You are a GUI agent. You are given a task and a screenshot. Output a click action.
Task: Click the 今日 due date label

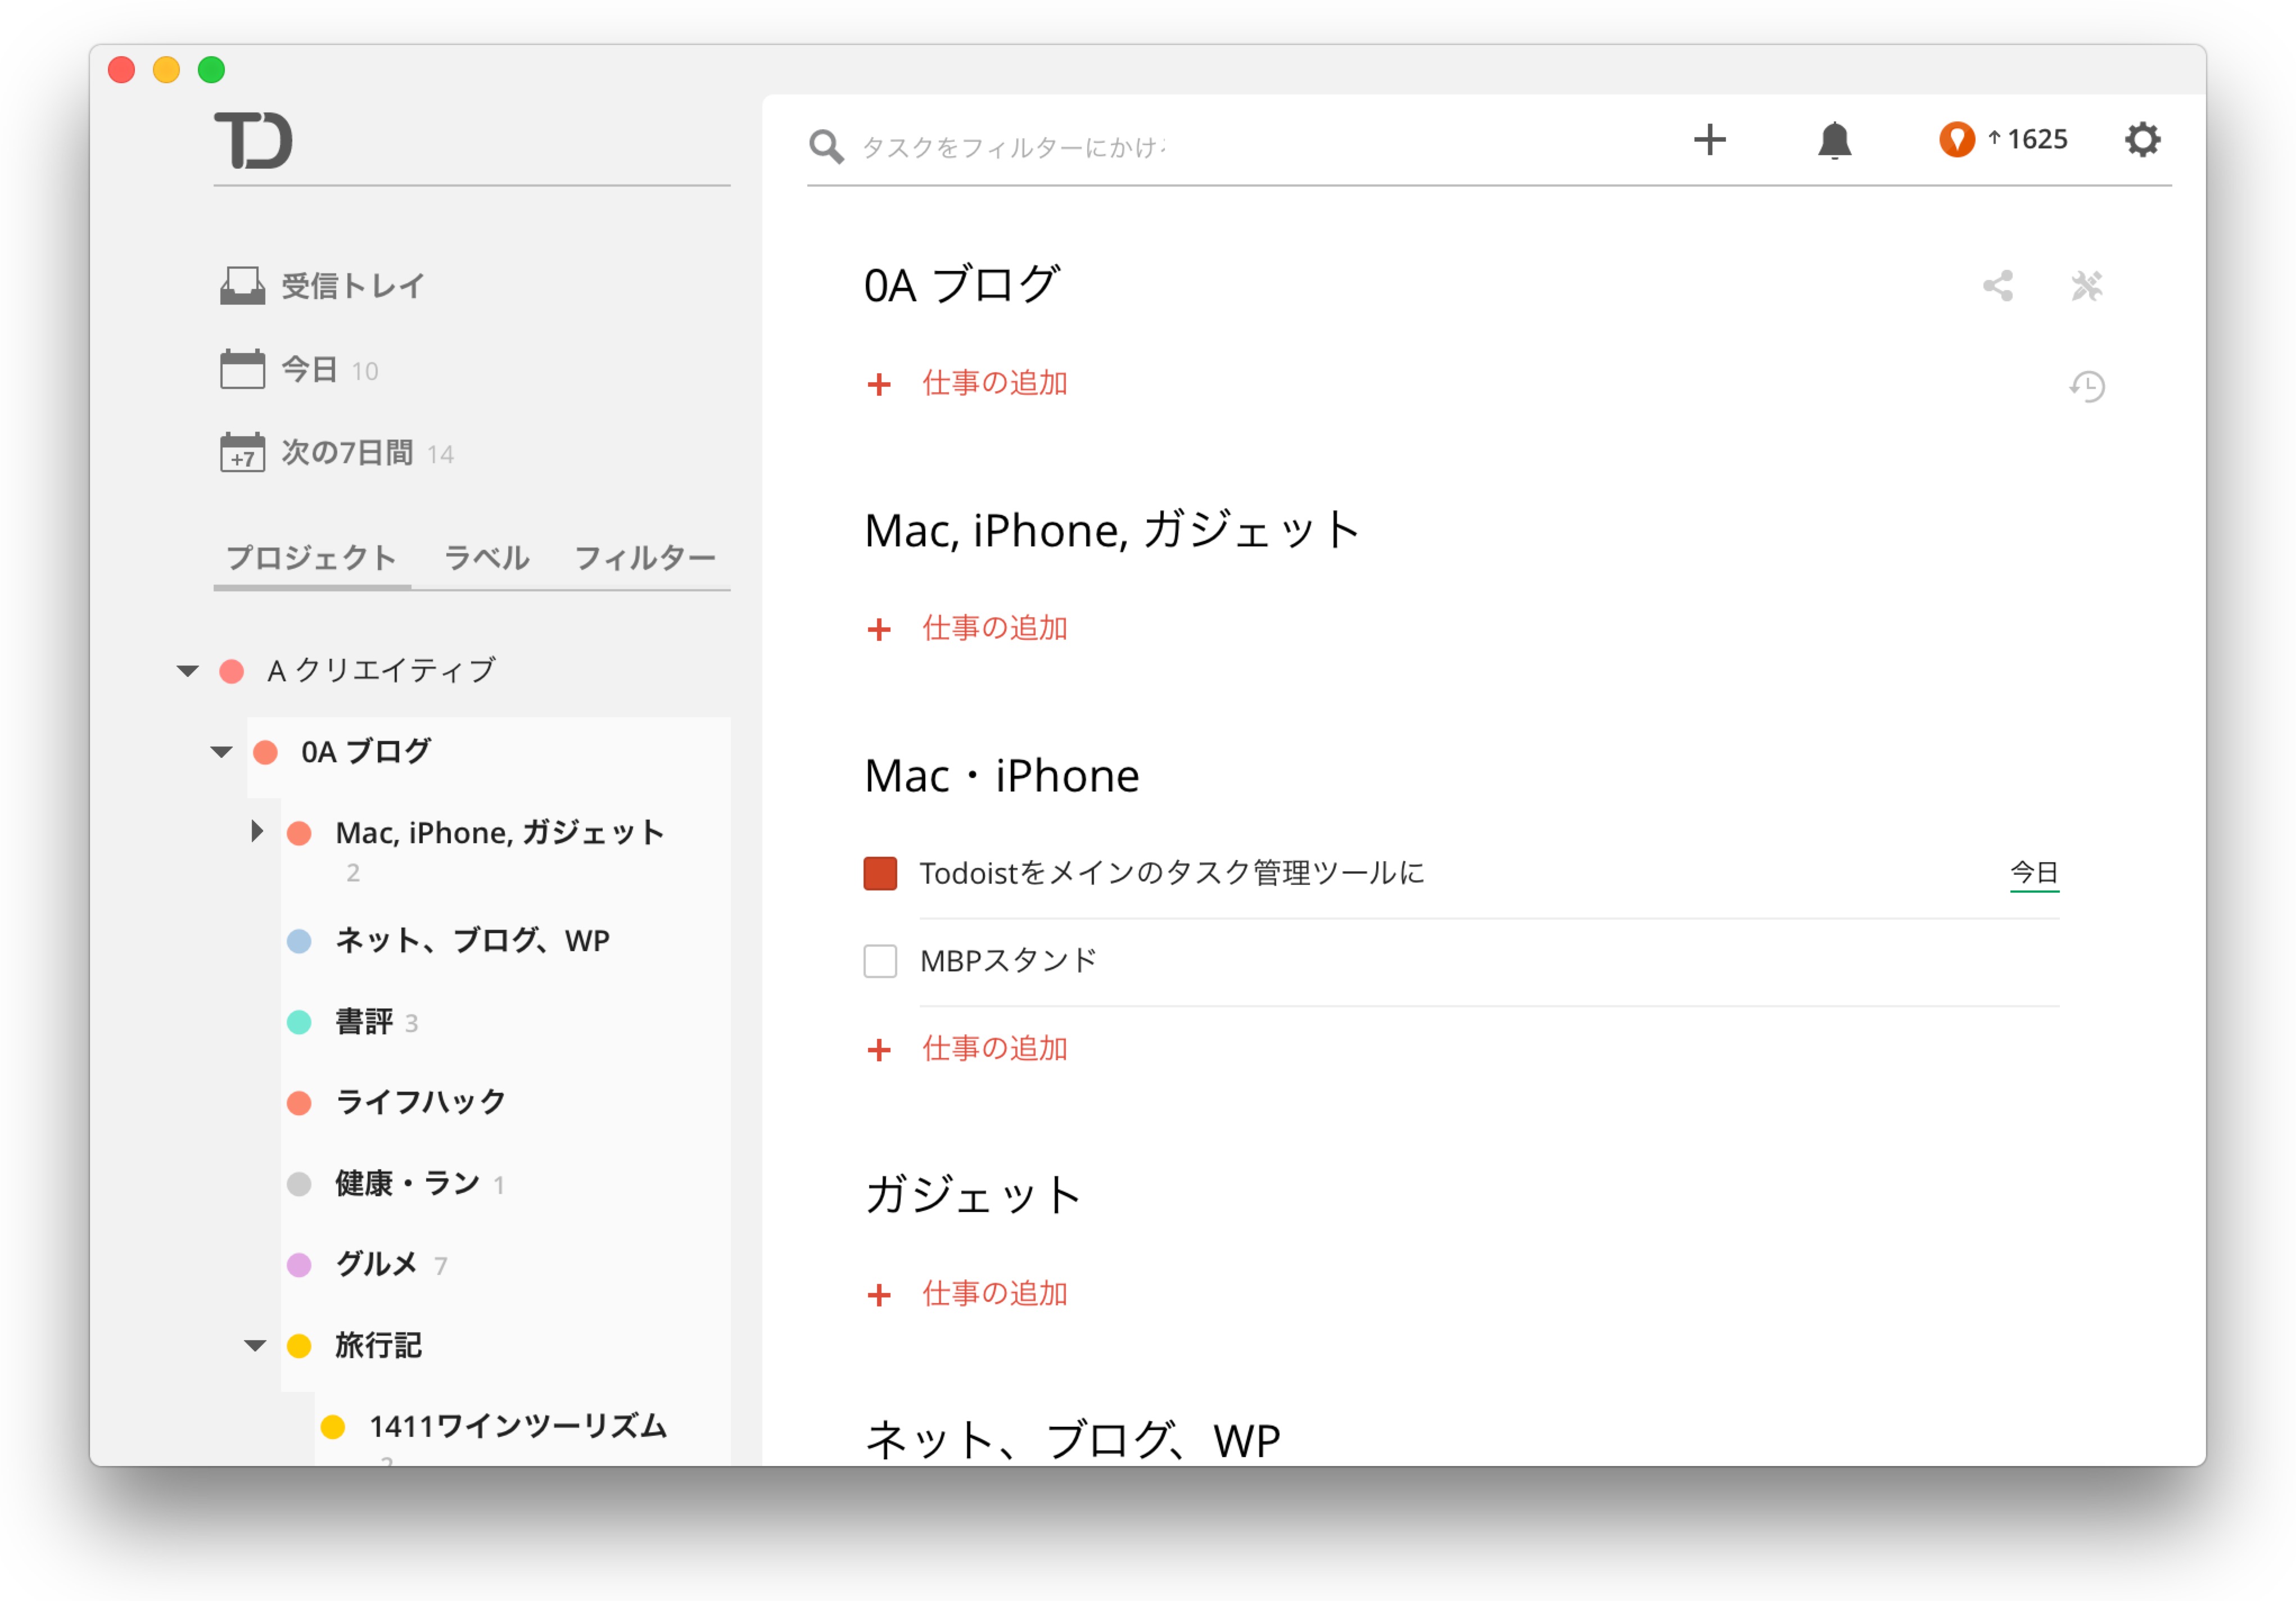click(x=2033, y=872)
